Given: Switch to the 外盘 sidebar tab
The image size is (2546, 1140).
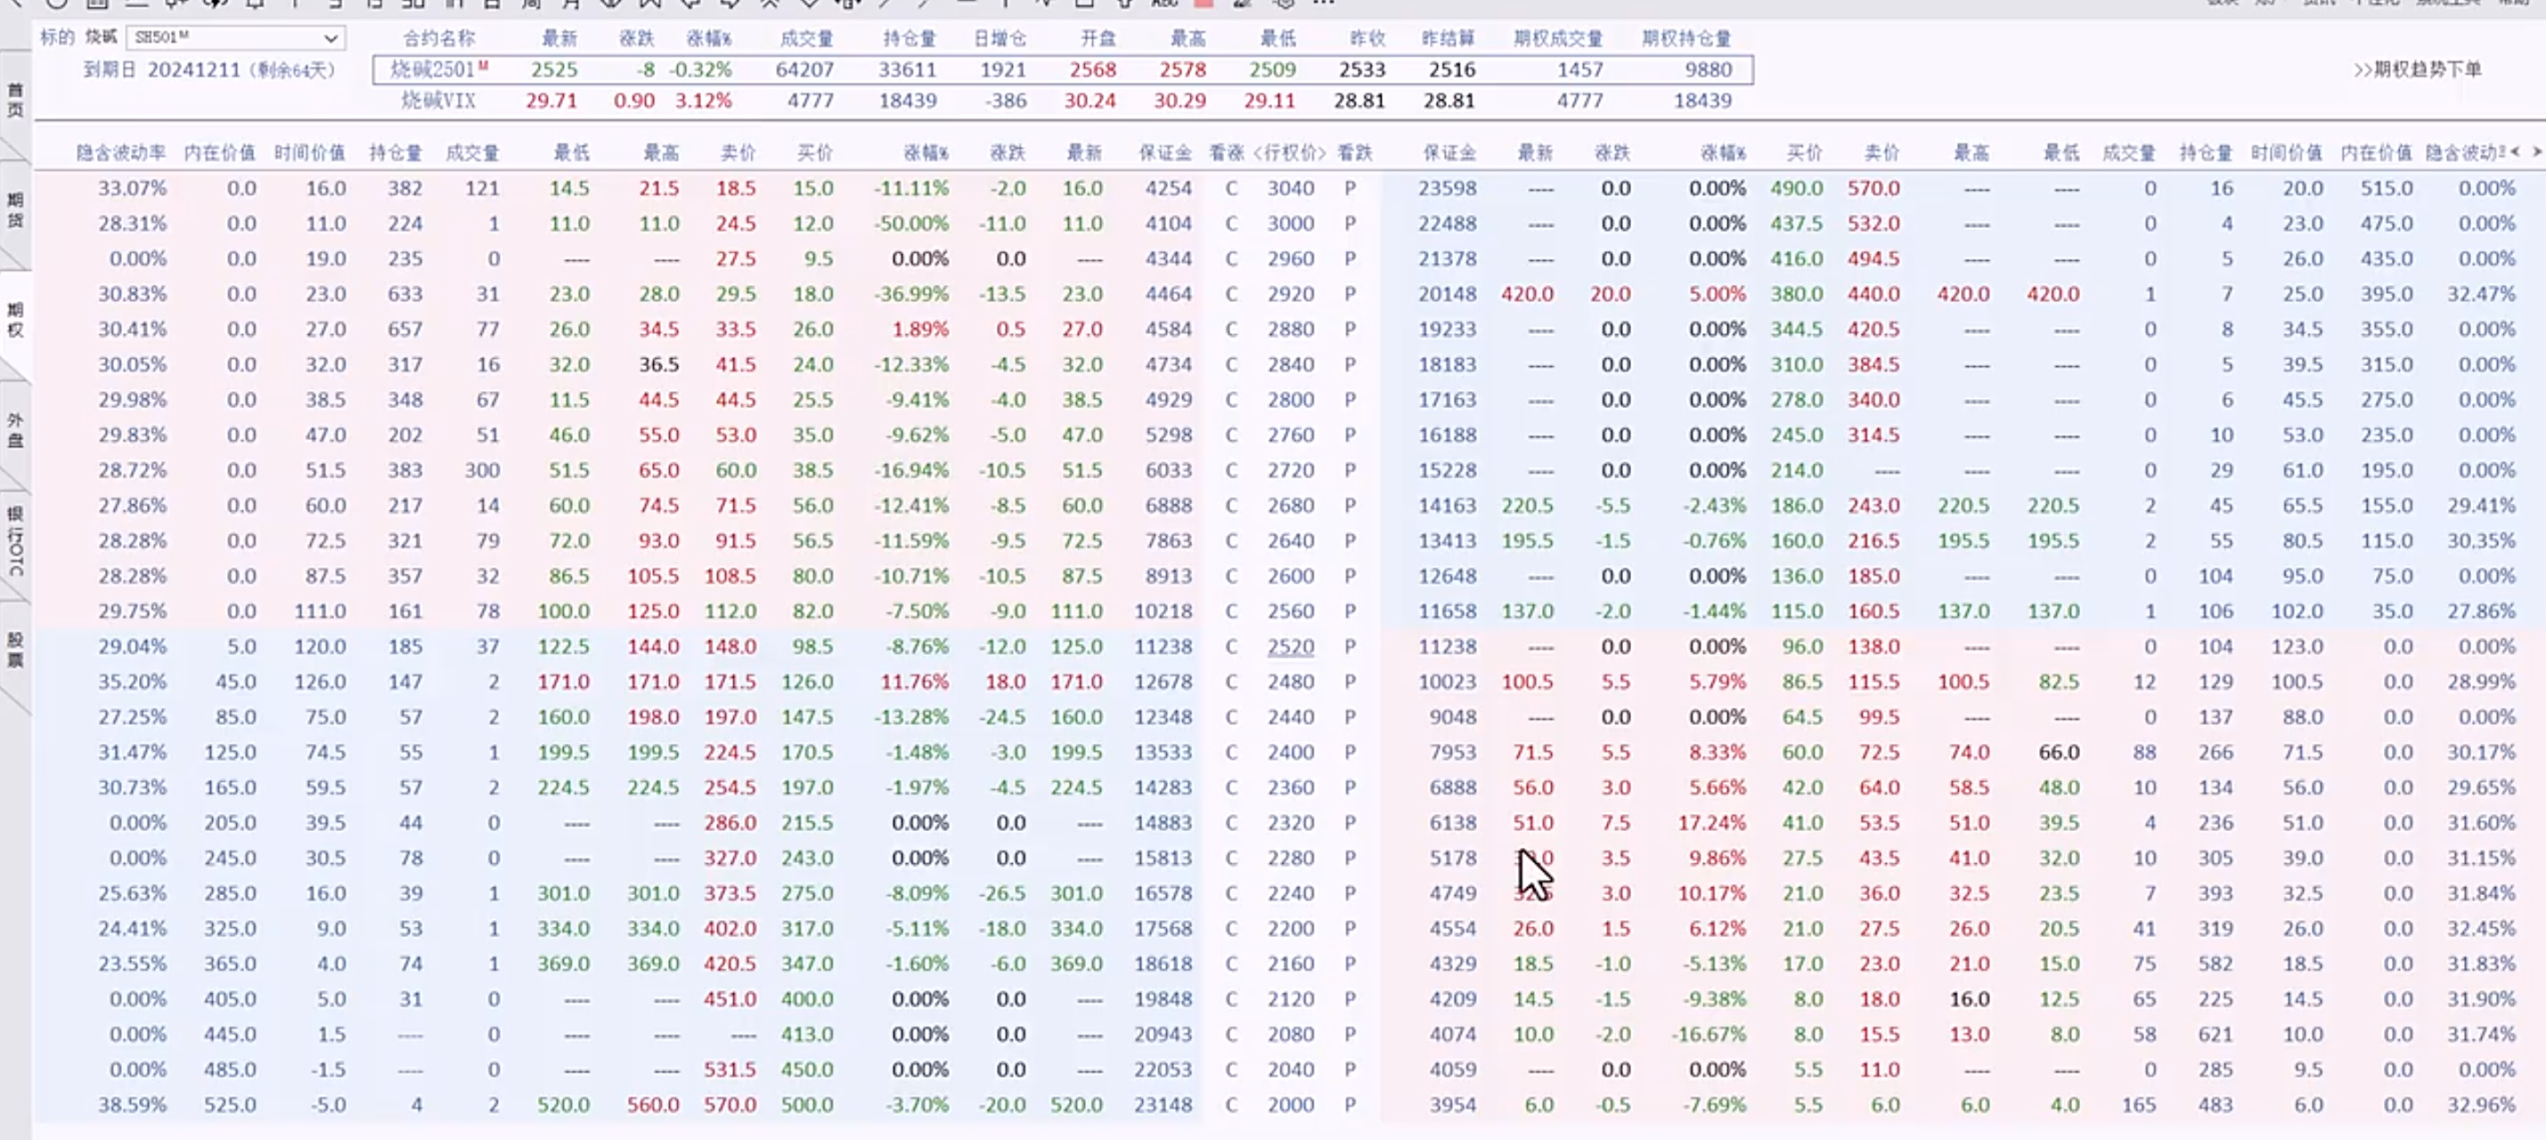Looking at the screenshot, I should 15,431.
